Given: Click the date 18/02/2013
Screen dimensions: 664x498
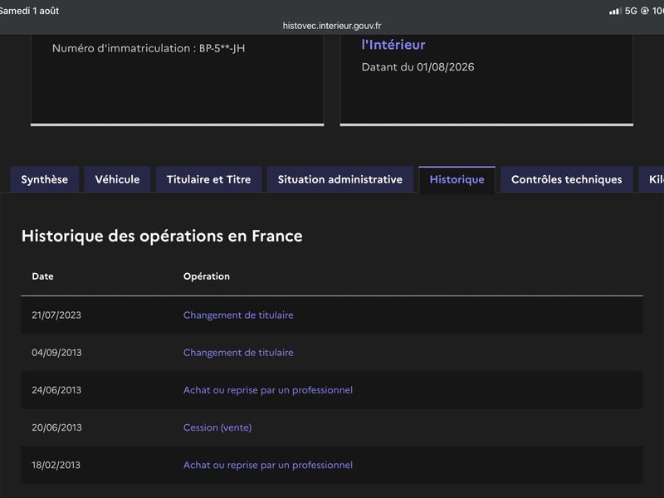Looking at the screenshot, I should tap(56, 465).
